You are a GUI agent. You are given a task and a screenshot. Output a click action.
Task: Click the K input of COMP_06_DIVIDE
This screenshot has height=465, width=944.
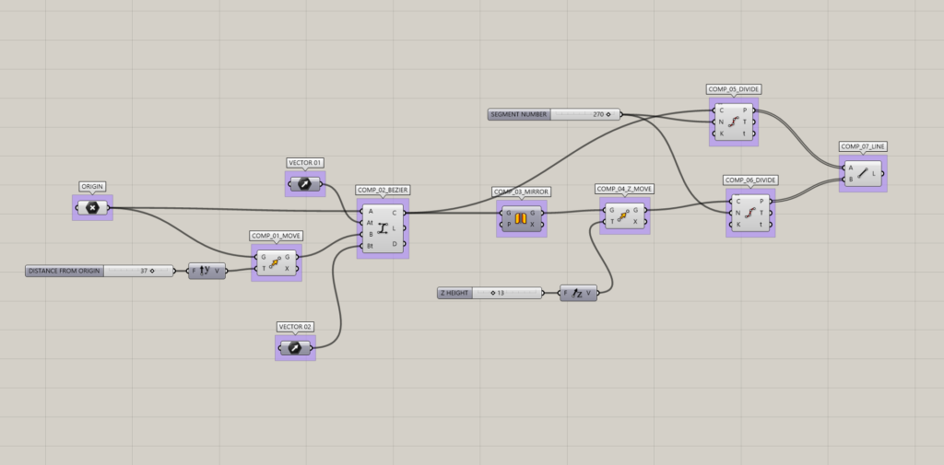click(737, 225)
